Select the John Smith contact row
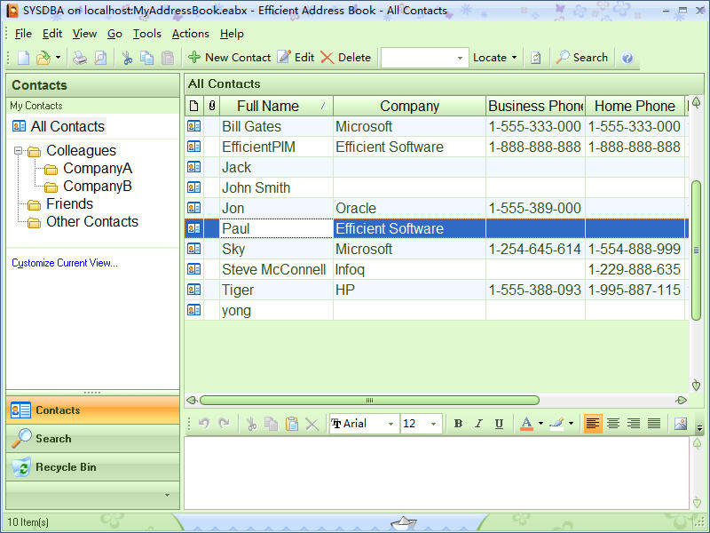The width and height of the screenshot is (710, 533). (x=437, y=187)
